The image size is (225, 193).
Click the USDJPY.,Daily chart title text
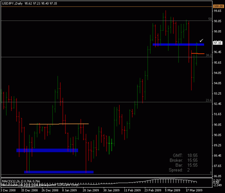coord(12,4)
